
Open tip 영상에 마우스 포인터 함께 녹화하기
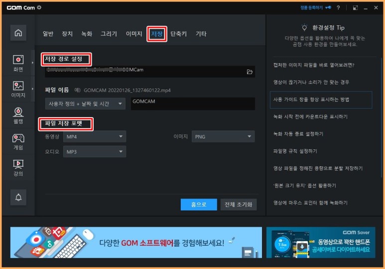(311, 202)
